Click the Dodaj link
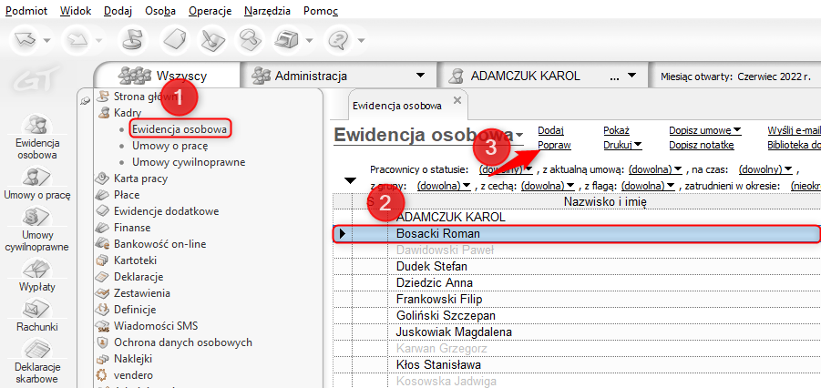Image resolution: width=821 pixels, height=388 pixels. pyautogui.click(x=550, y=131)
